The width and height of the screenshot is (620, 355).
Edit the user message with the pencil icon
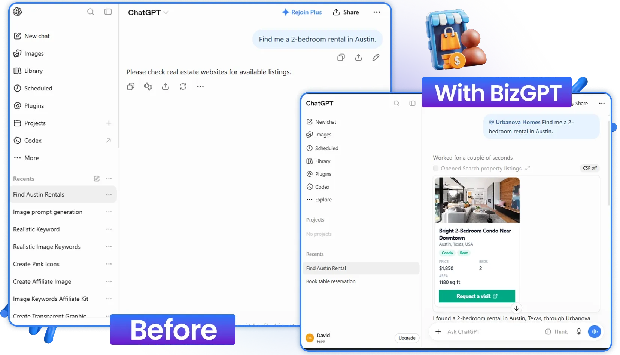pos(376,57)
